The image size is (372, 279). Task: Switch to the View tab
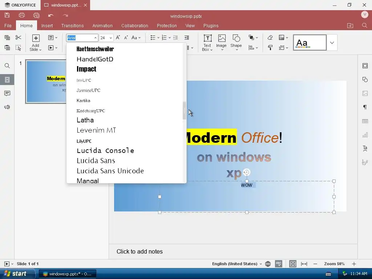pos(190,26)
